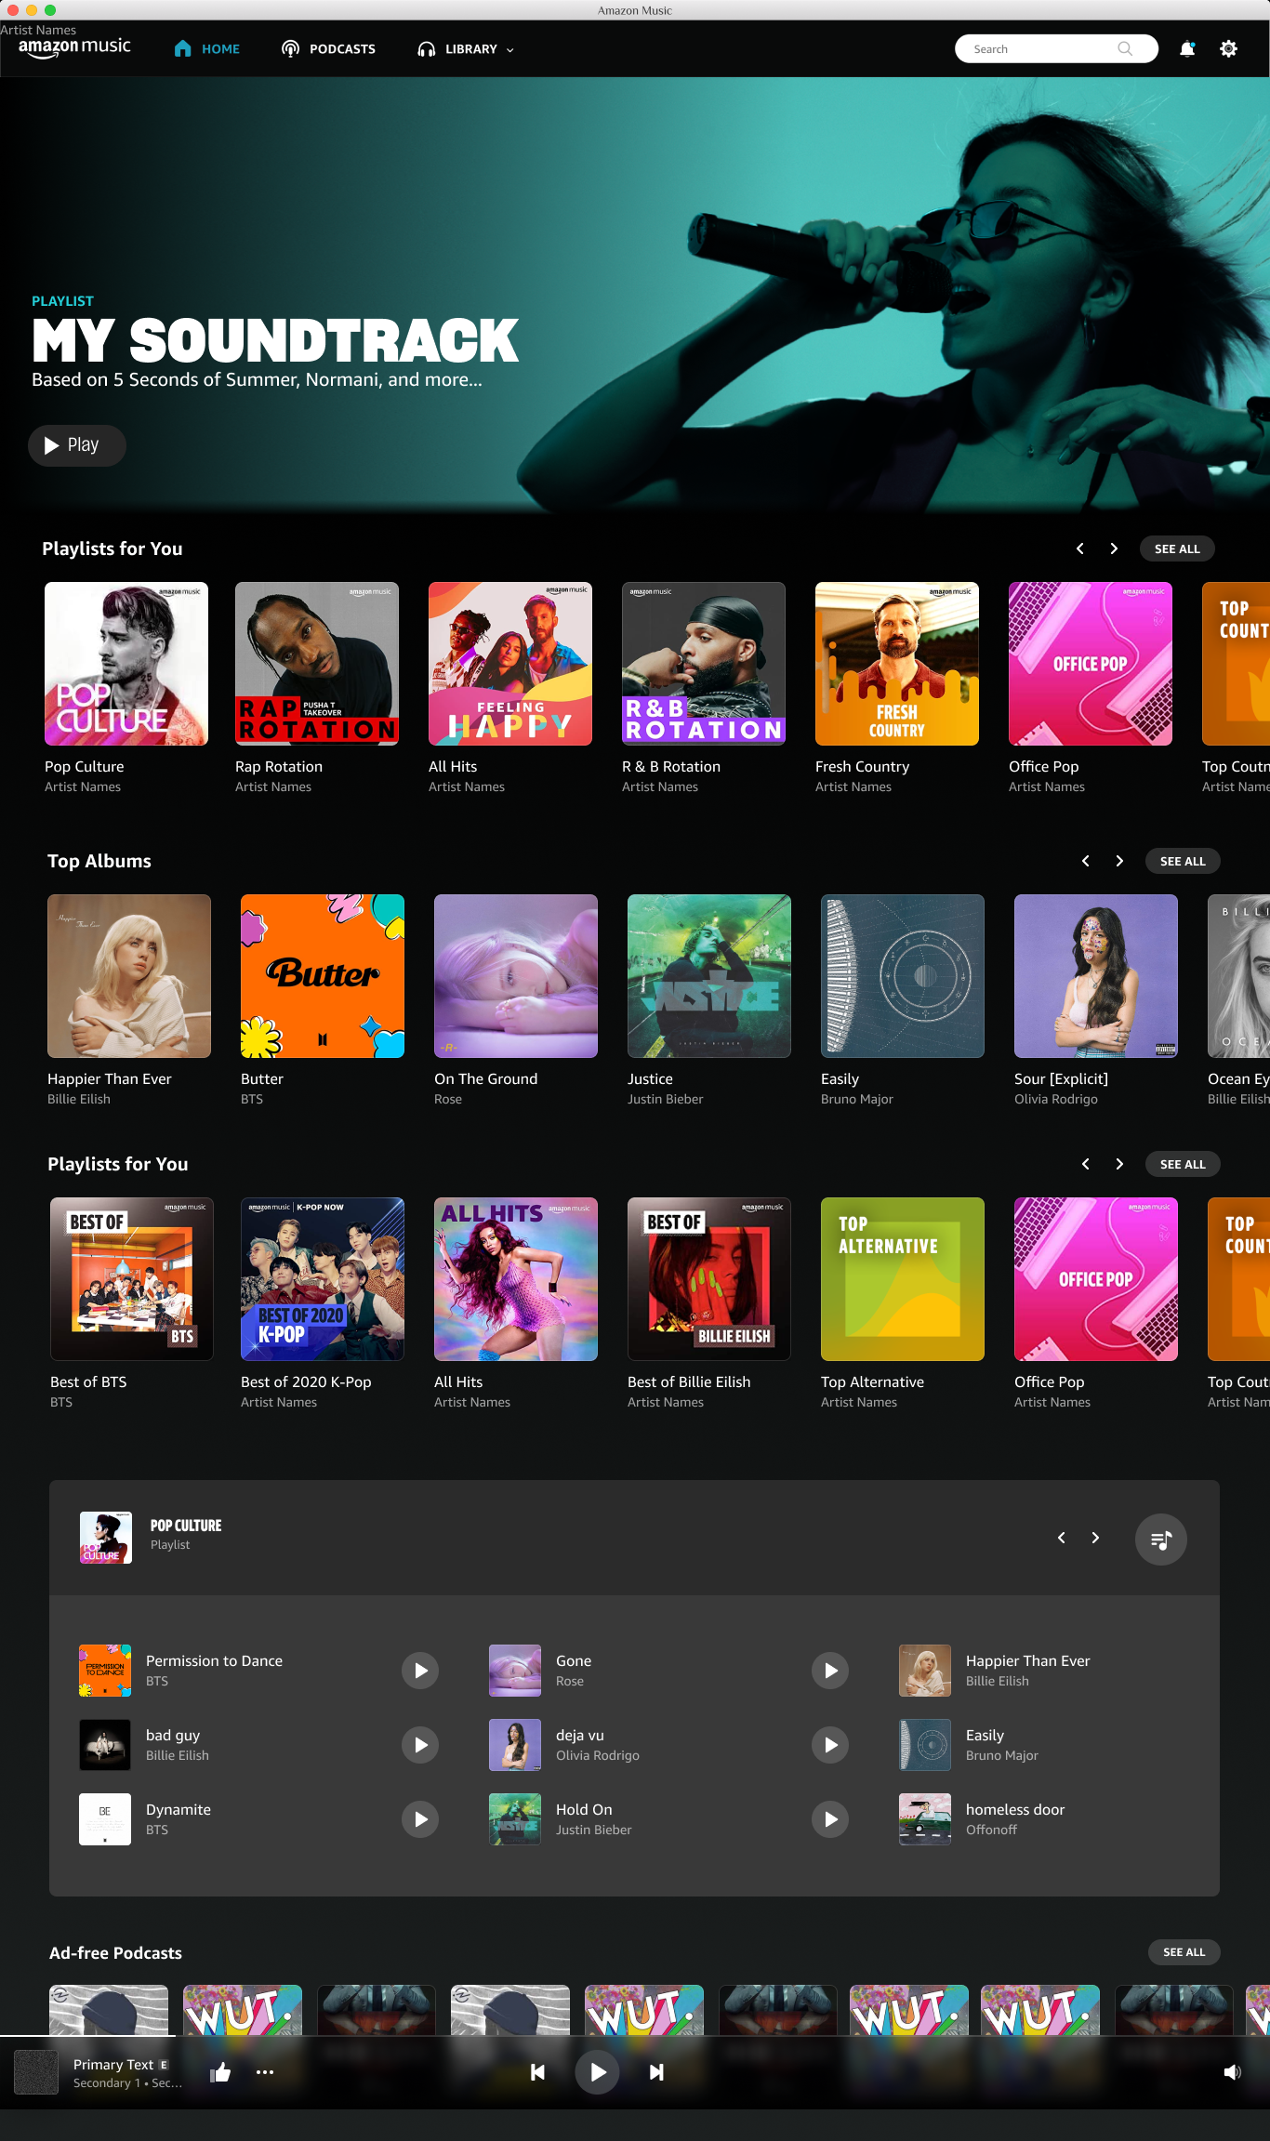Viewport: 1270px width, 2141px height.
Task: See all in first Playlists for You
Action: pyautogui.click(x=1177, y=548)
